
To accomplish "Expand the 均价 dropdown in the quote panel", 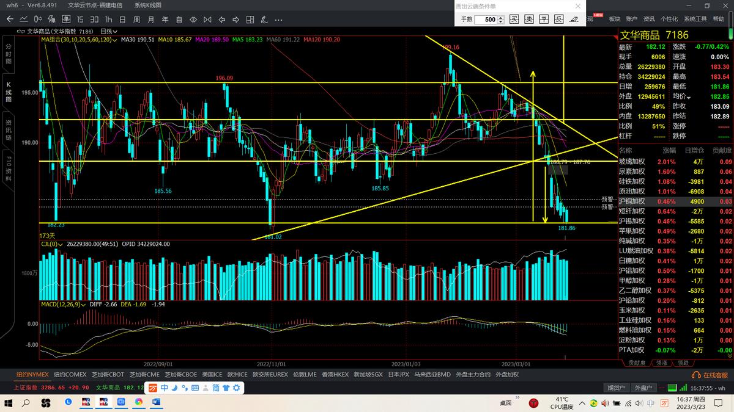I will (688, 96).
